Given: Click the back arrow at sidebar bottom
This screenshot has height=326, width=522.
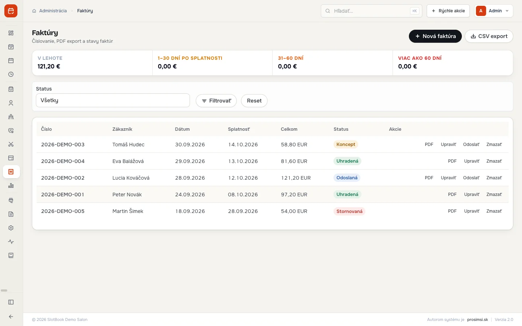Looking at the screenshot, I should pos(11,317).
